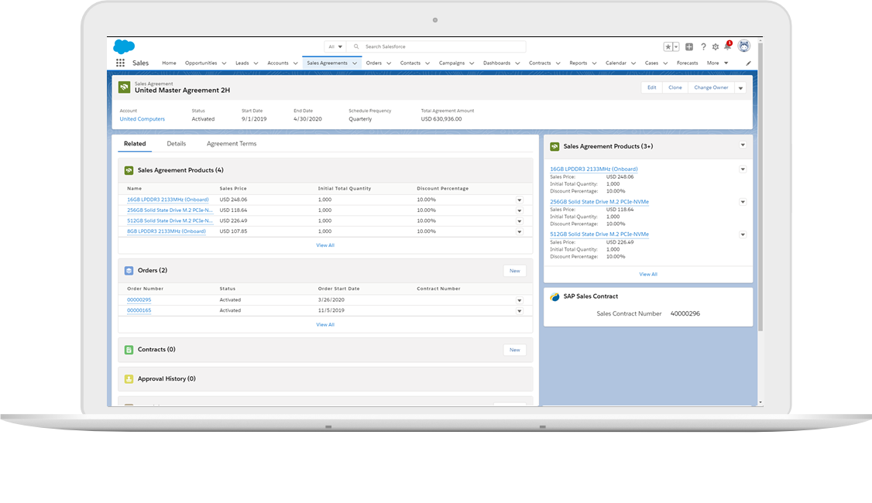Image resolution: width=872 pixels, height=503 pixels.
Task: Click the Change Owner button
Action: point(711,87)
